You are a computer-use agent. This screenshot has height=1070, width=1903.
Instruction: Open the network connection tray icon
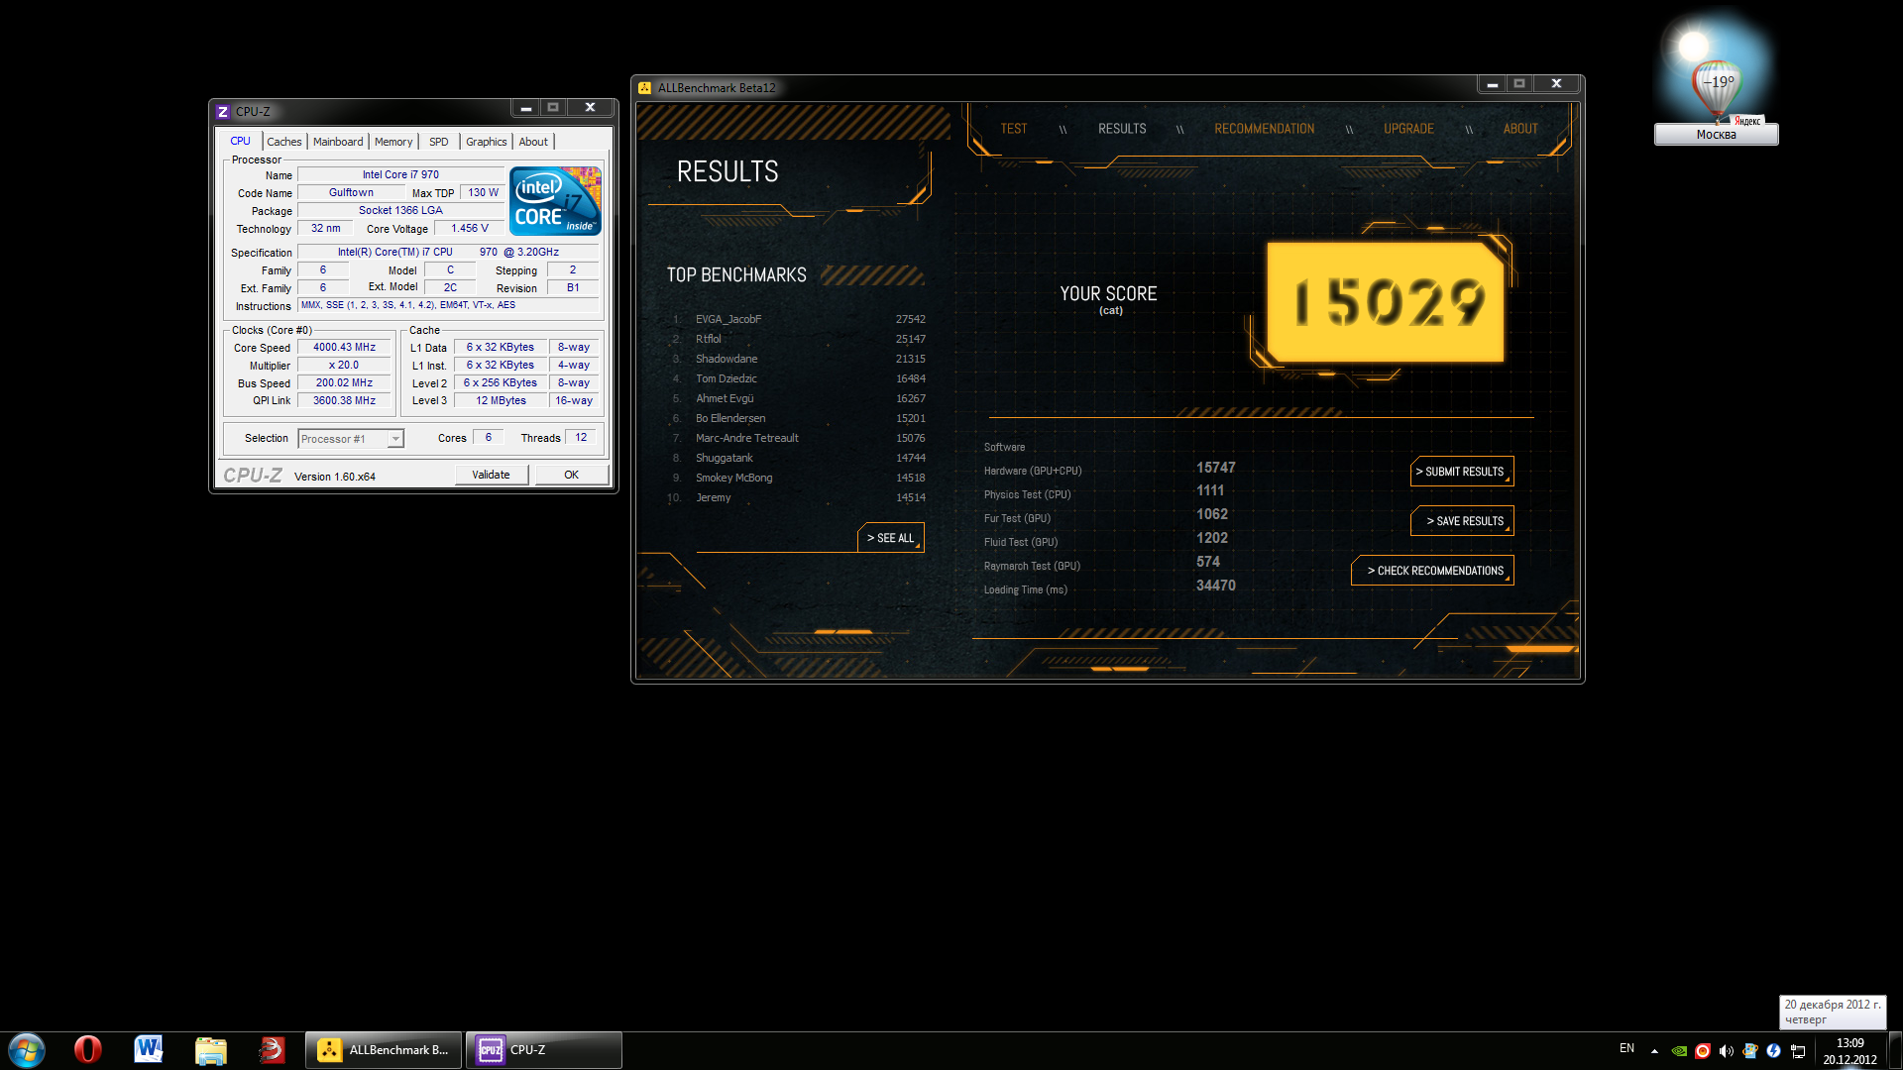[1798, 1051]
